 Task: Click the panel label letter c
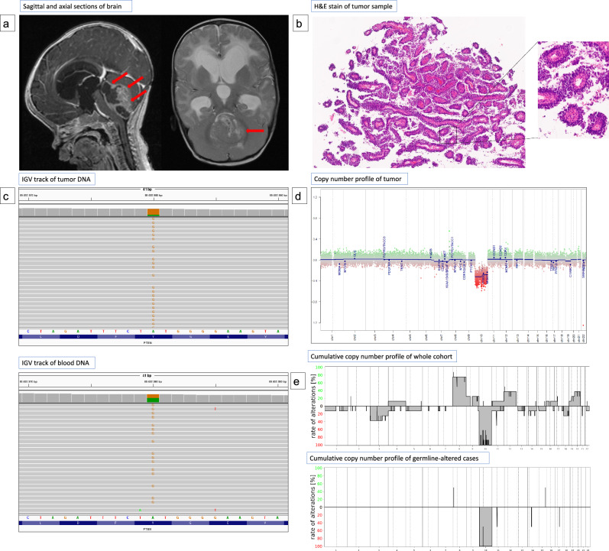[6, 196]
